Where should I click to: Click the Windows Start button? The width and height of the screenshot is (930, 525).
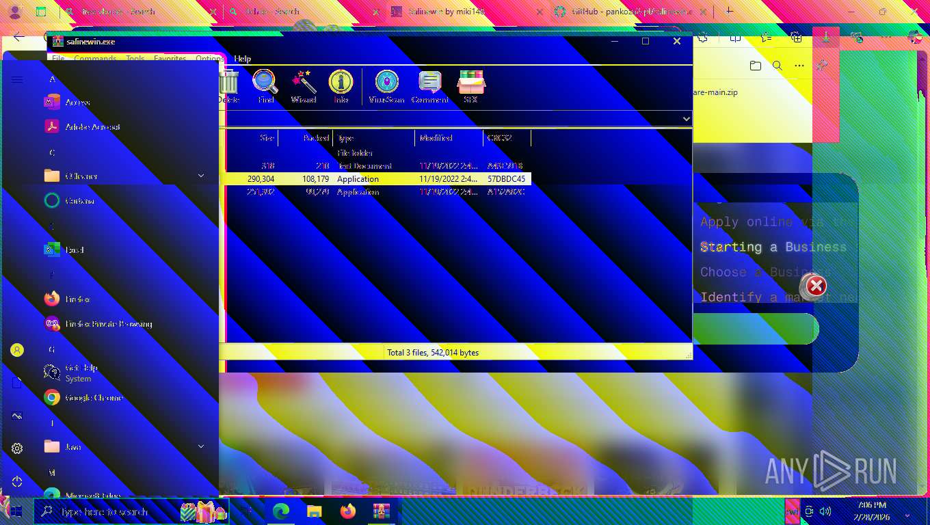click(x=16, y=511)
